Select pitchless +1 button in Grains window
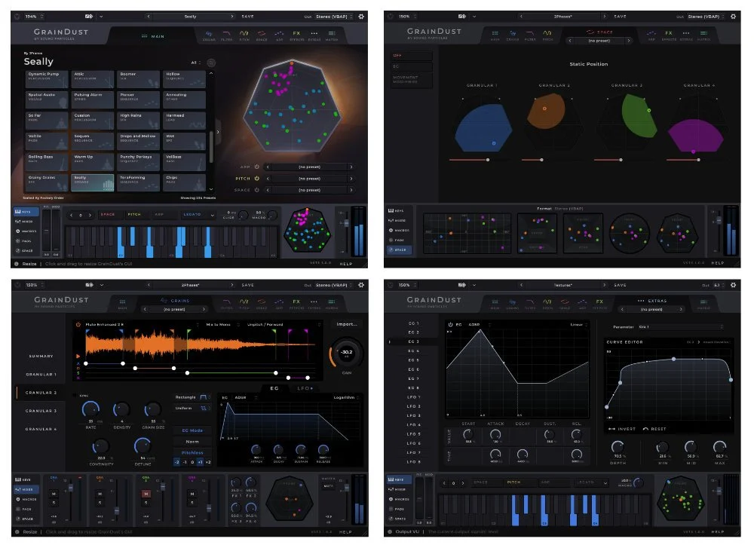The width and height of the screenshot is (754, 545). click(200, 462)
